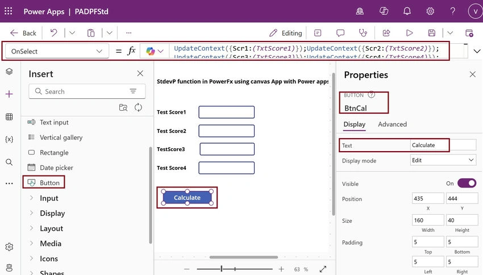Open the sidebar settings gear
This screenshot has height=275, width=483.
[9, 247]
